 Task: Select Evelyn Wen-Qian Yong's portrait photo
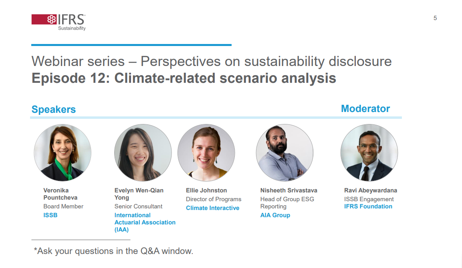[143, 152]
